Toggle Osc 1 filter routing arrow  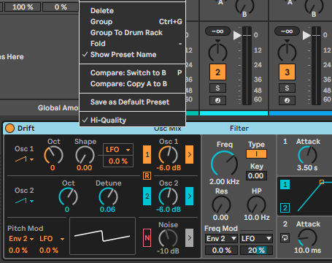pos(190,155)
